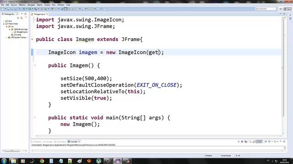Viewport: 293px width, 164px height.
Task: Collapse the src folder node
Action: (7, 26)
